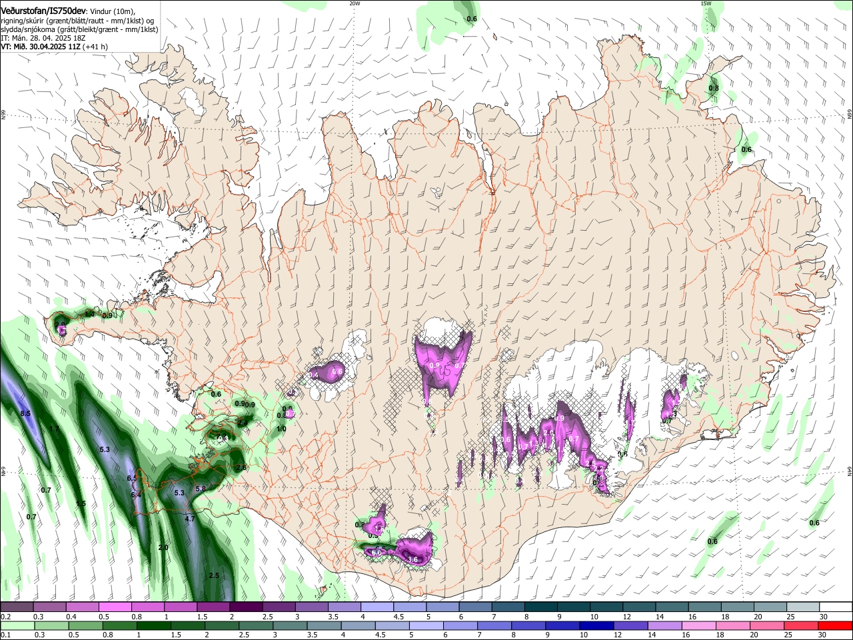Click the '8.5' precipitation value offshore to the west

click(26, 414)
